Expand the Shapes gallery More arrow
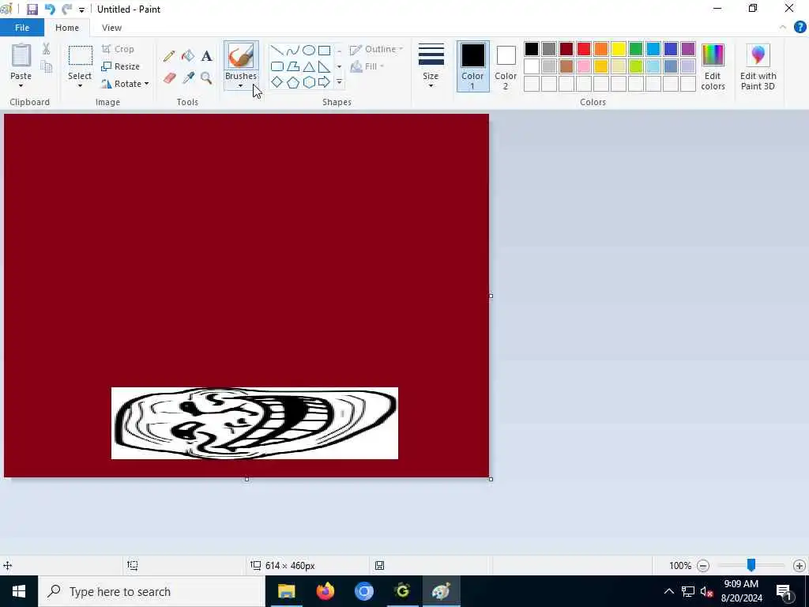 [339, 82]
